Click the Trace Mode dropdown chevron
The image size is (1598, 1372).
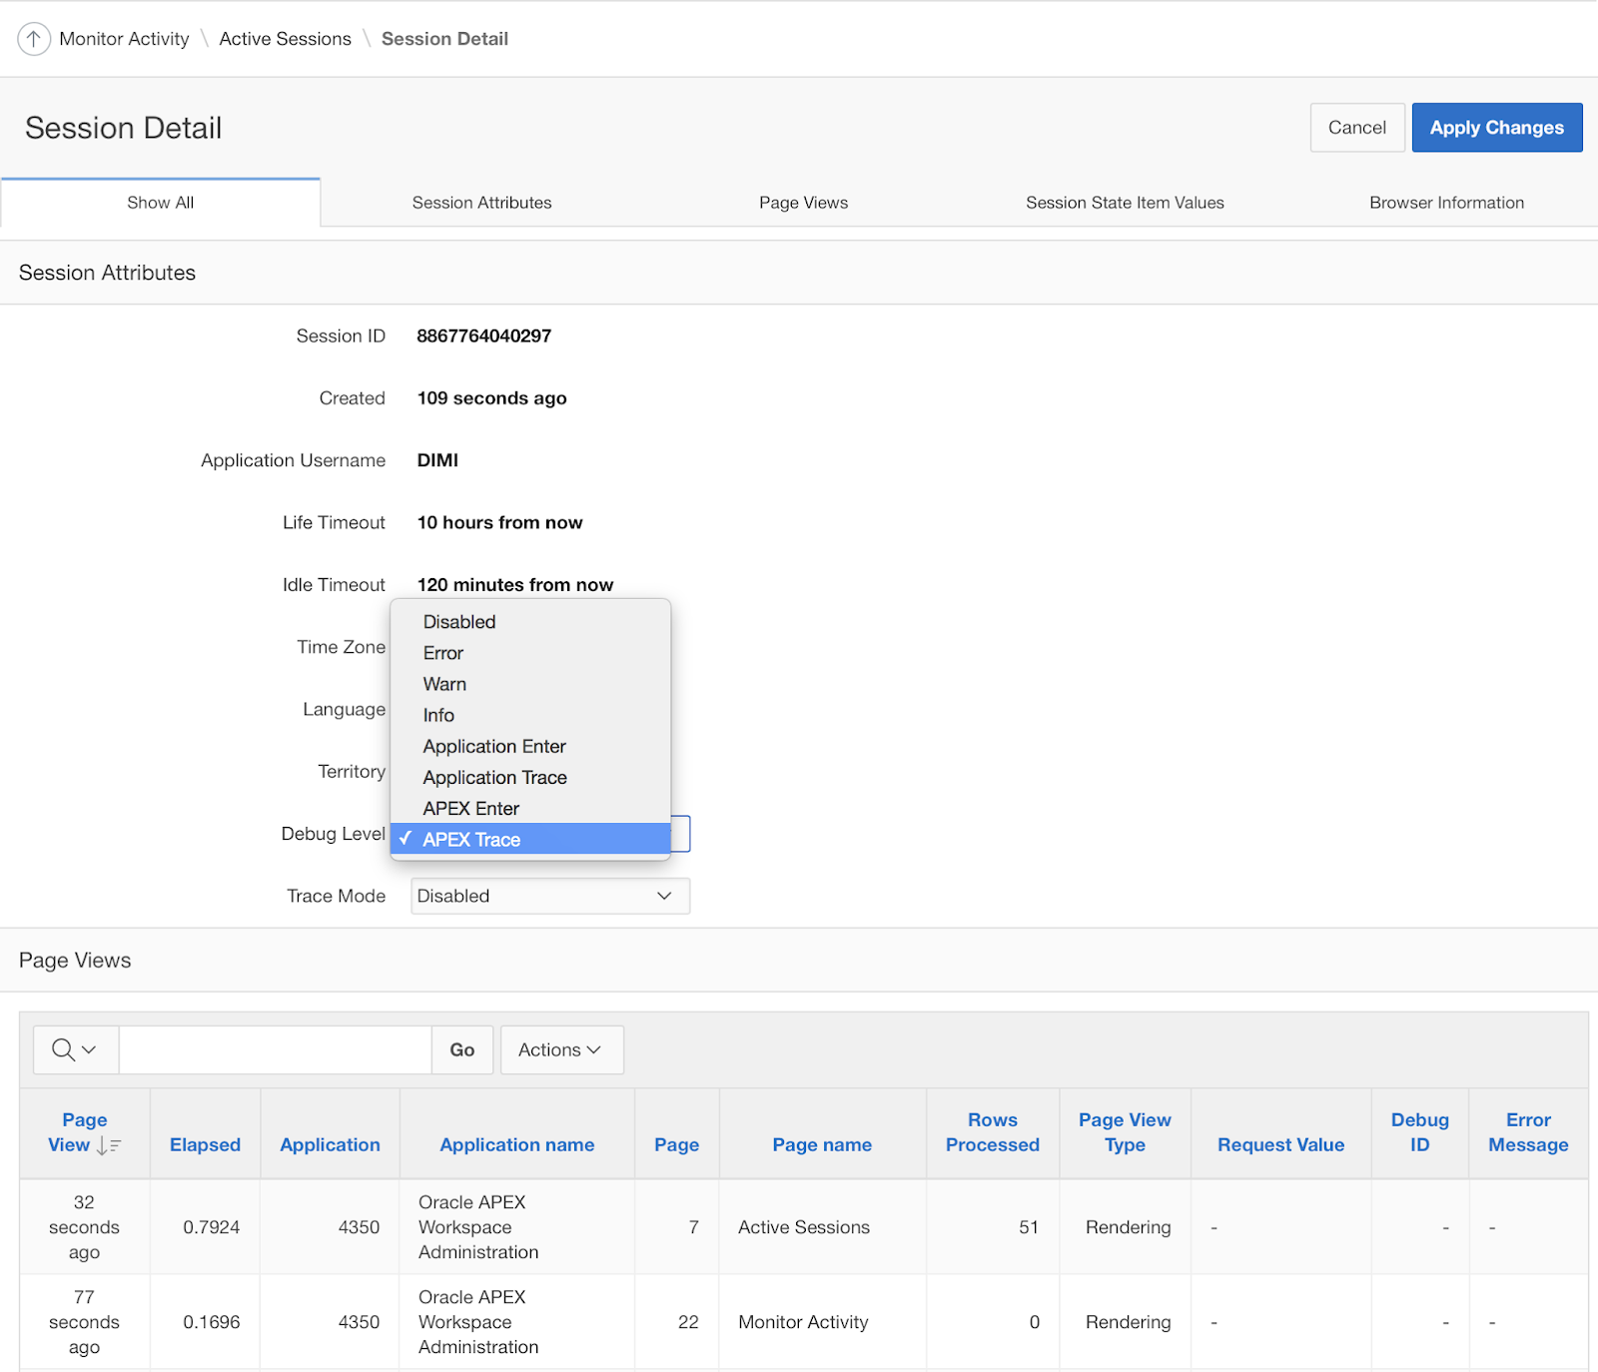point(664,896)
